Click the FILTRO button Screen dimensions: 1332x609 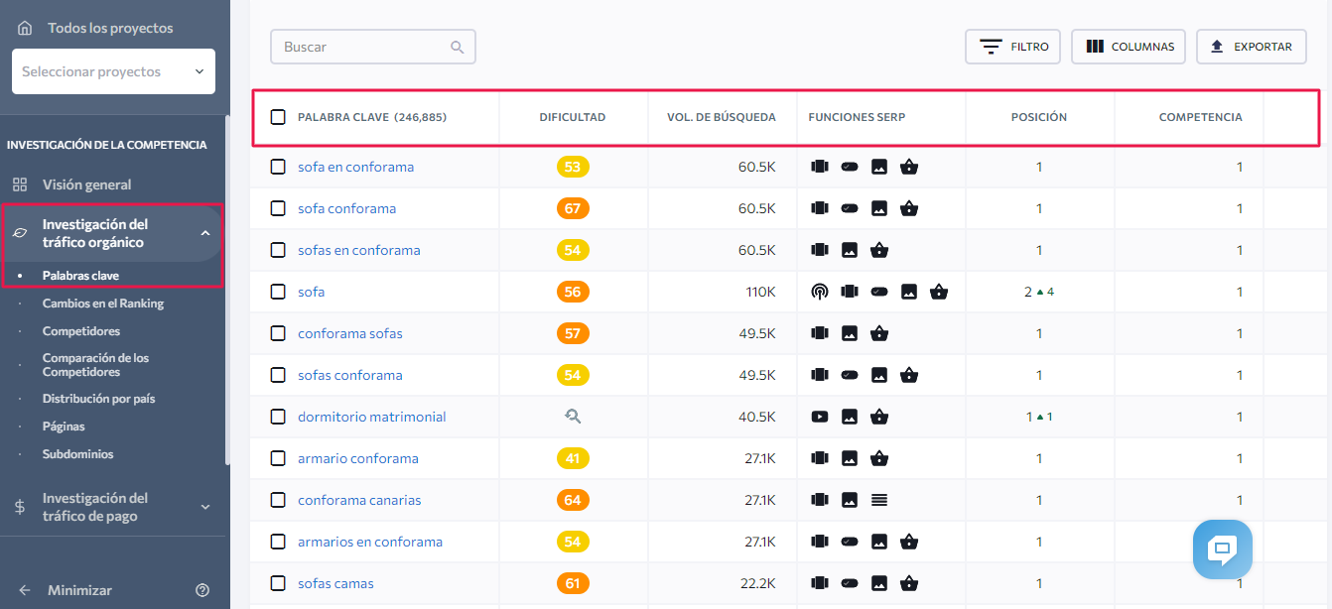1013,47
